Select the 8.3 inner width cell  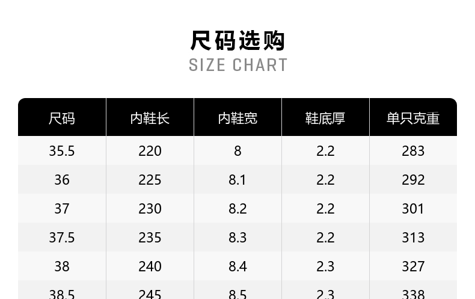(x=237, y=238)
